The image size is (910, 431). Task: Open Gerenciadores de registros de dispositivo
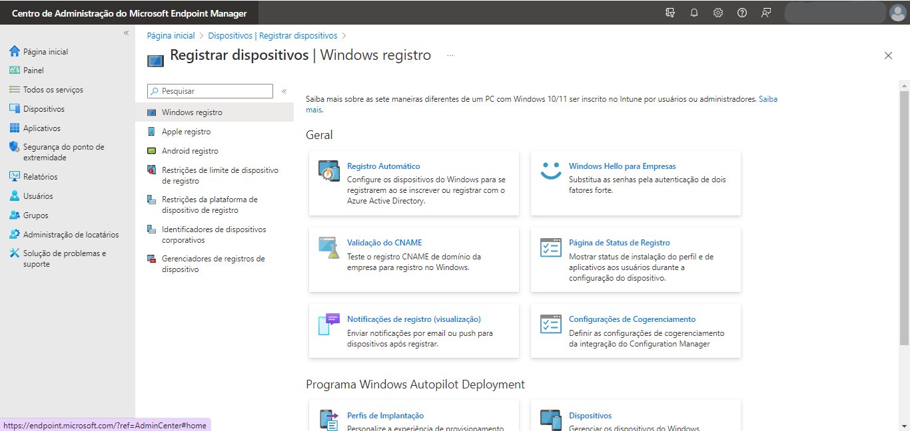(x=215, y=264)
